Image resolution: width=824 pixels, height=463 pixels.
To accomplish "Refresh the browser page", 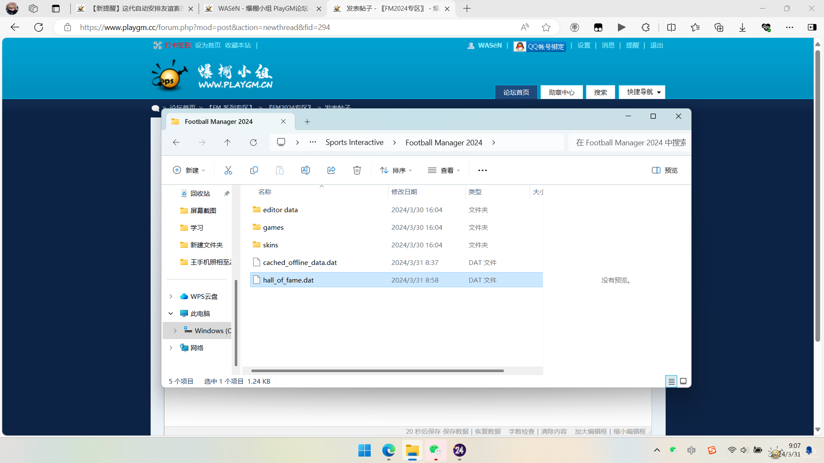I will coord(39,27).
